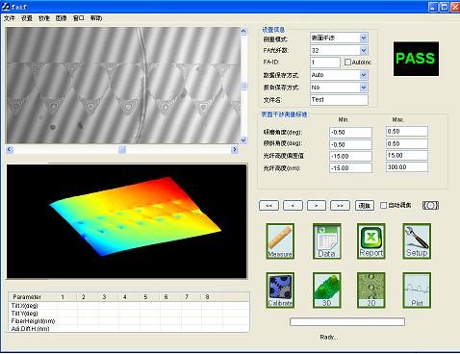This screenshot has width=460, height=354.
Task: Enable the AutoInc checkbox
Action: coord(347,63)
